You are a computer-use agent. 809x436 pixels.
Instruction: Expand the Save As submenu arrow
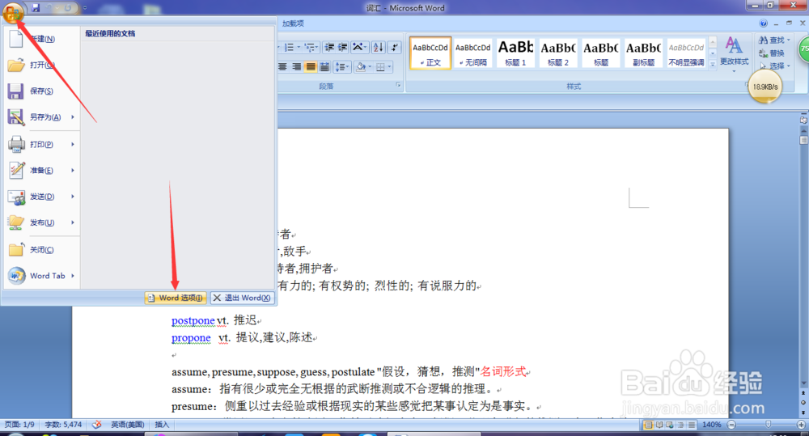(73, 117)
